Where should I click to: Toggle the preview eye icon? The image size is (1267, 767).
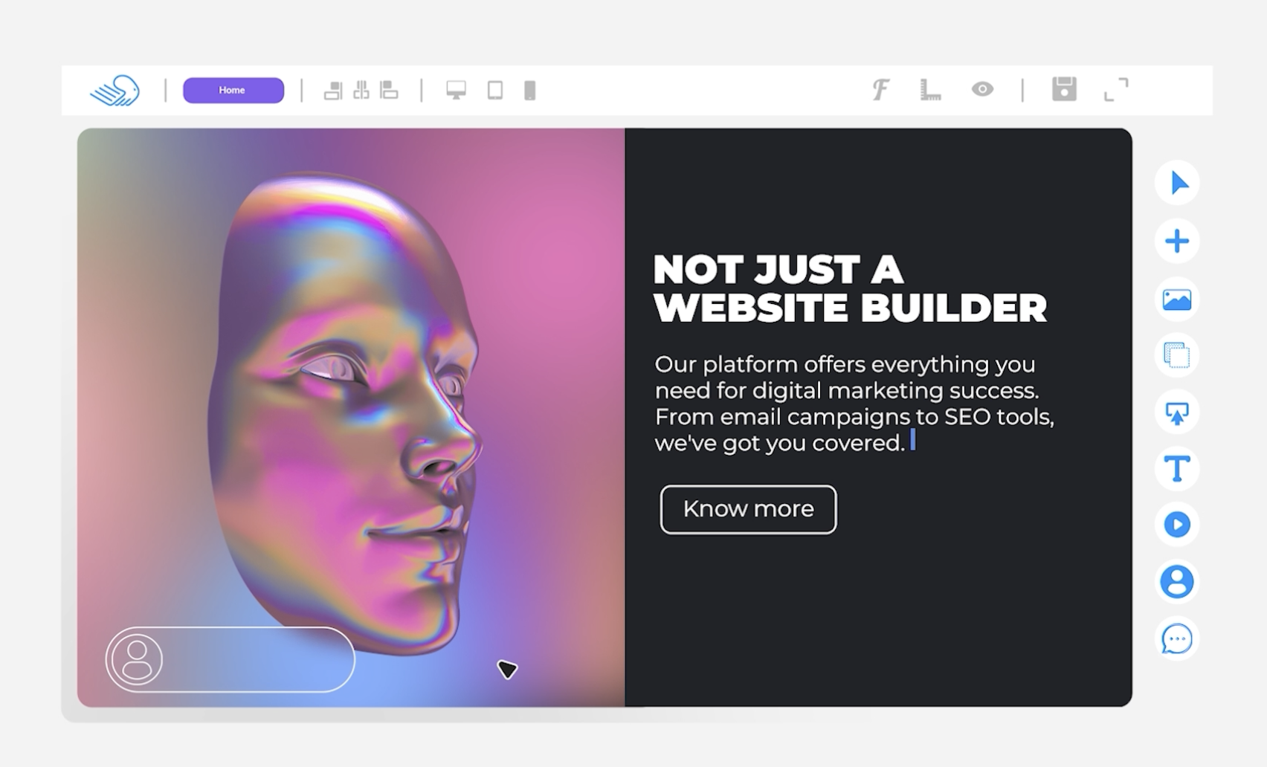click(x=982, y=89)
